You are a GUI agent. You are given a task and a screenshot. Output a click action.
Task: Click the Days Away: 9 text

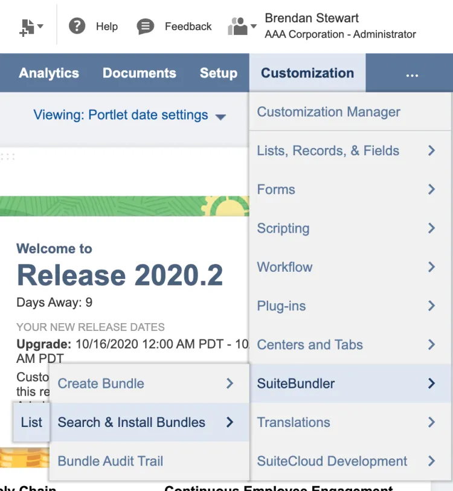click(54, 303)
